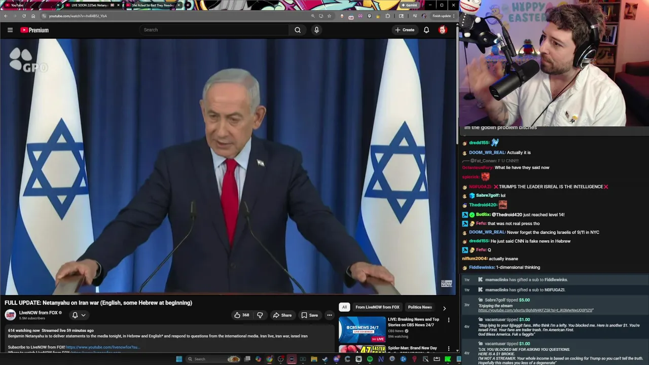Select From LiveNOW from FOX chip
The width and height of the screenshot is (649, 365).
(x=377, y=307)
